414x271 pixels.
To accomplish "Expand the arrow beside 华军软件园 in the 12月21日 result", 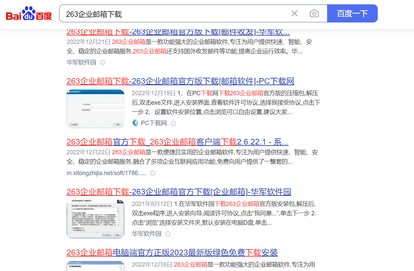I will [x=103, y=62].
